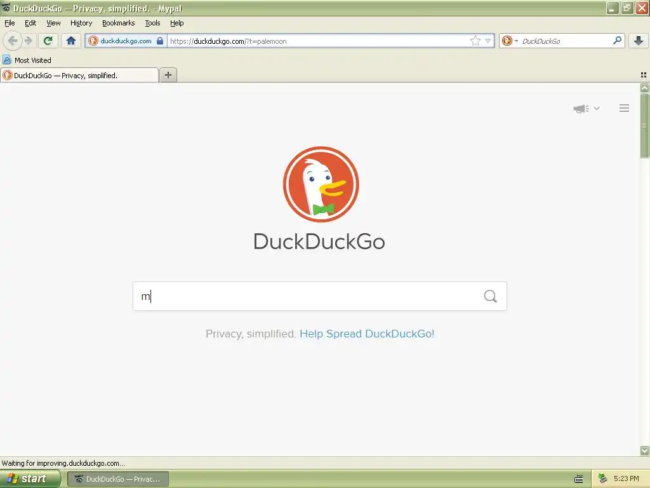Viewport: 650px width, 488px height.
Task: Click the on-screen keyboard tray icon
Action: [x=579, y=479]
